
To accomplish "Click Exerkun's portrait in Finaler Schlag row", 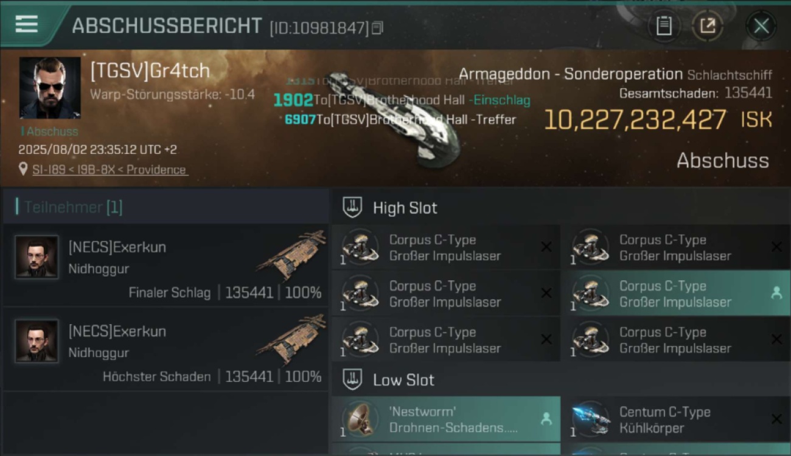I will click(x=37, y=257).
